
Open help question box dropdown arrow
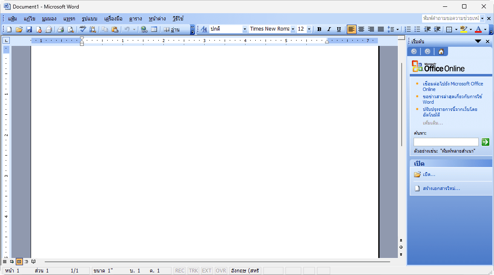pos(482,18)
